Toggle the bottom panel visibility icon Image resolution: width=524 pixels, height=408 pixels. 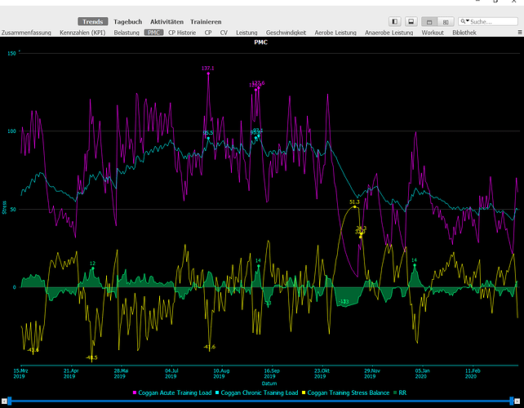pos(411,22)
